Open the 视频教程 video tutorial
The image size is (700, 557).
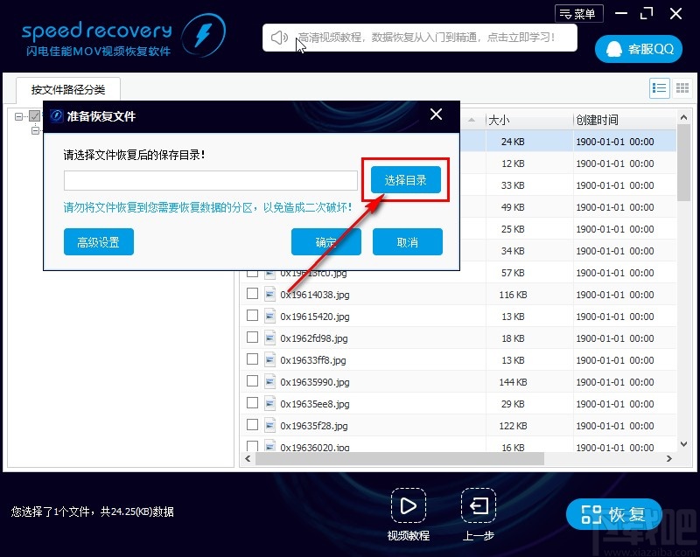(x=409, y=505)
